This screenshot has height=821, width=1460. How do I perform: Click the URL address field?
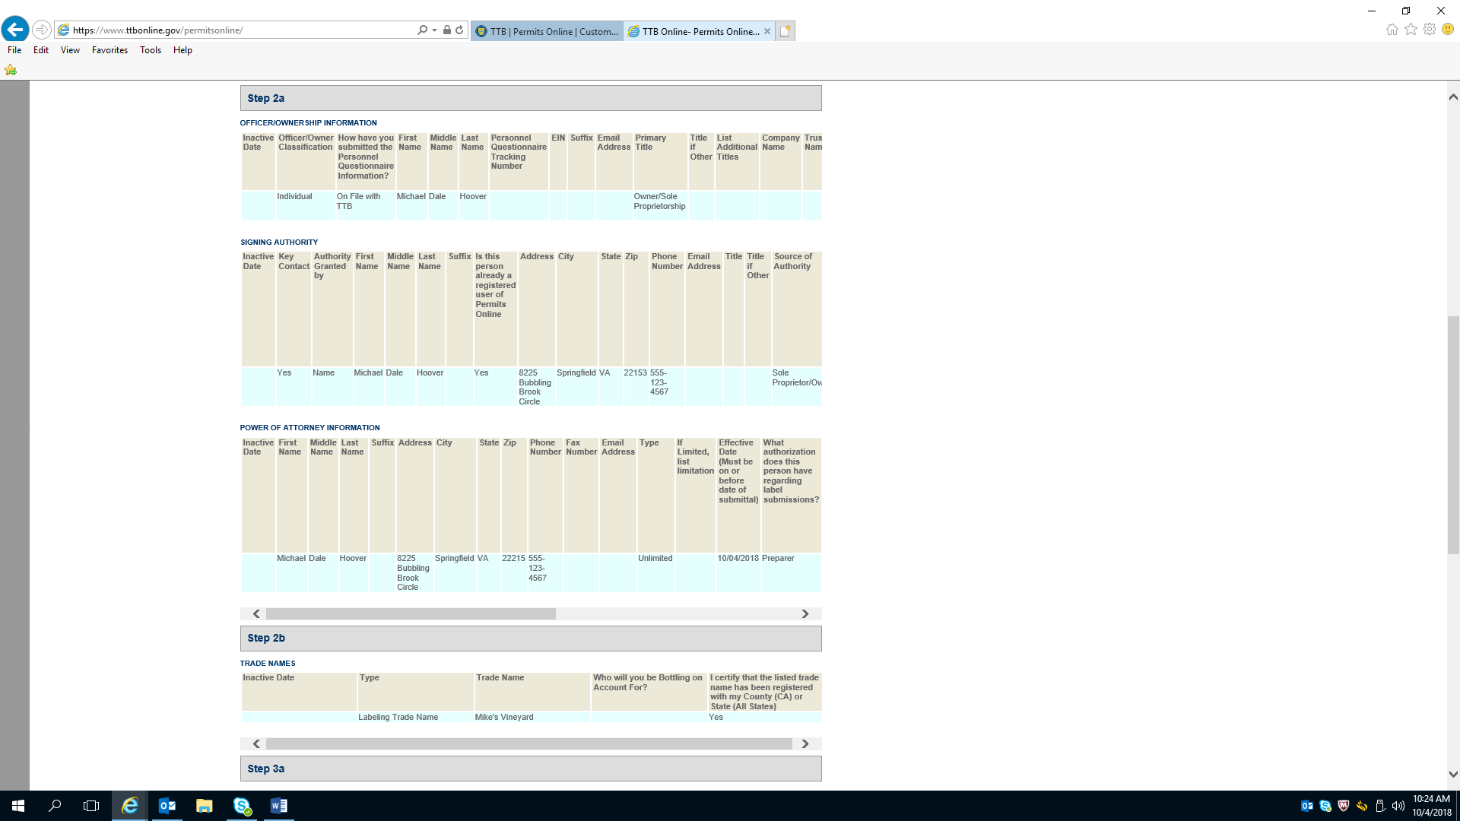point(228,30)
